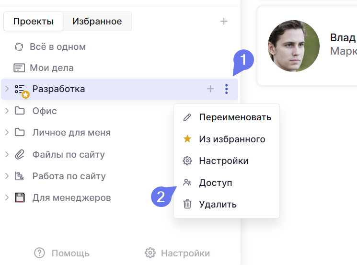Click the Работа по сайту chart icon
This screenshot has width=357, height=265.
coord(19,176)
